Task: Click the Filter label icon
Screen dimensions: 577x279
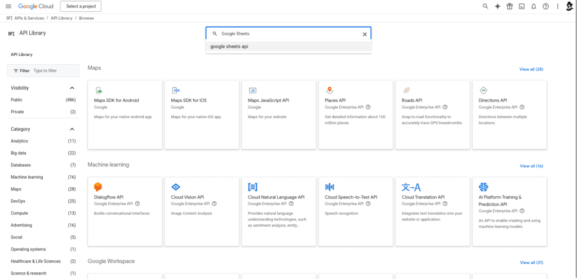Action: tap(16, 70)
